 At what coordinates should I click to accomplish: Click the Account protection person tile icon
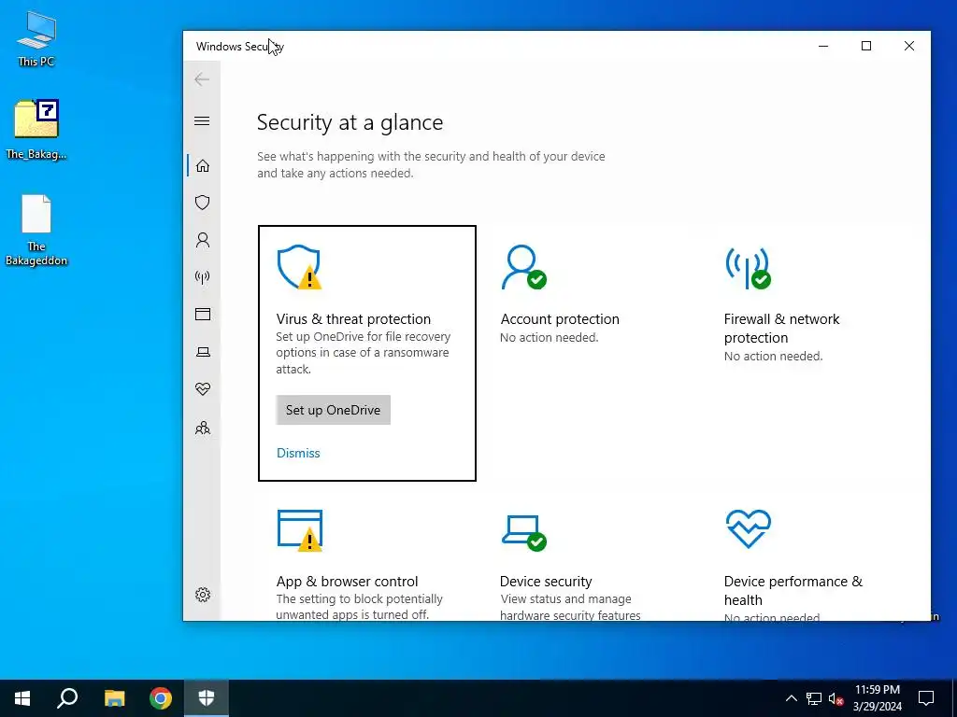(x=523, y=267)
